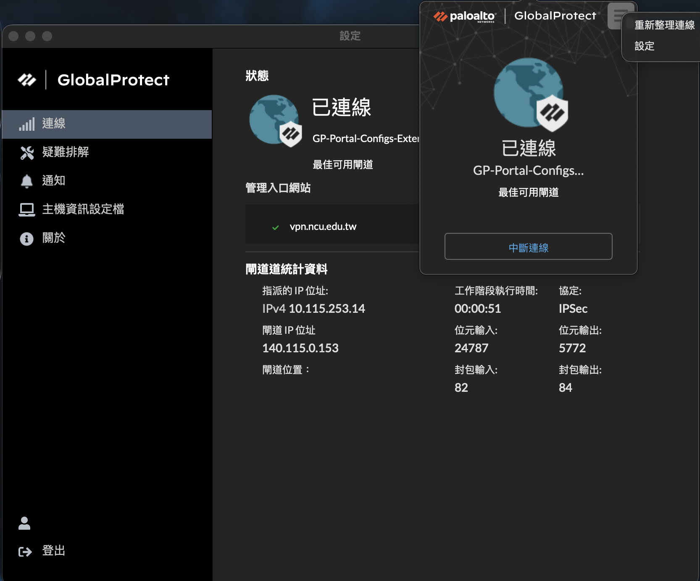Select 重新整理連線 from the menu

pos(664,25)
